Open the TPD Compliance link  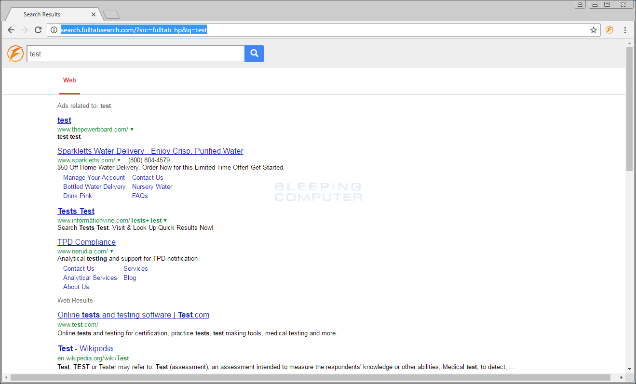coord(86,242)
